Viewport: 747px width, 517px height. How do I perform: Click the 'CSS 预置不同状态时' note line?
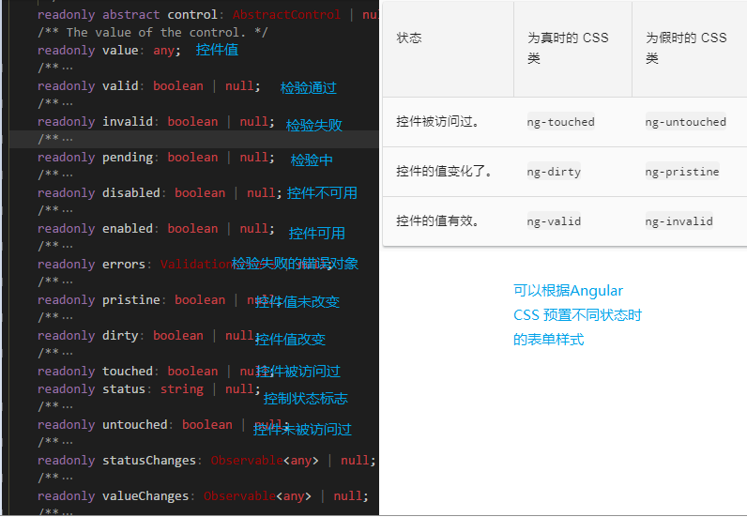click(x=577, y=315)
